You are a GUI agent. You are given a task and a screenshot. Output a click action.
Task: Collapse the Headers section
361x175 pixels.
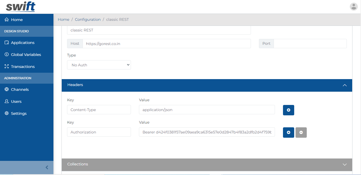coord(344,85)
